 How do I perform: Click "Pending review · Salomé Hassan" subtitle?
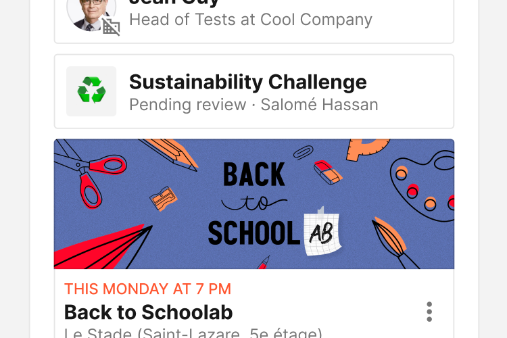pyautogui.click(x=254, y=105)
